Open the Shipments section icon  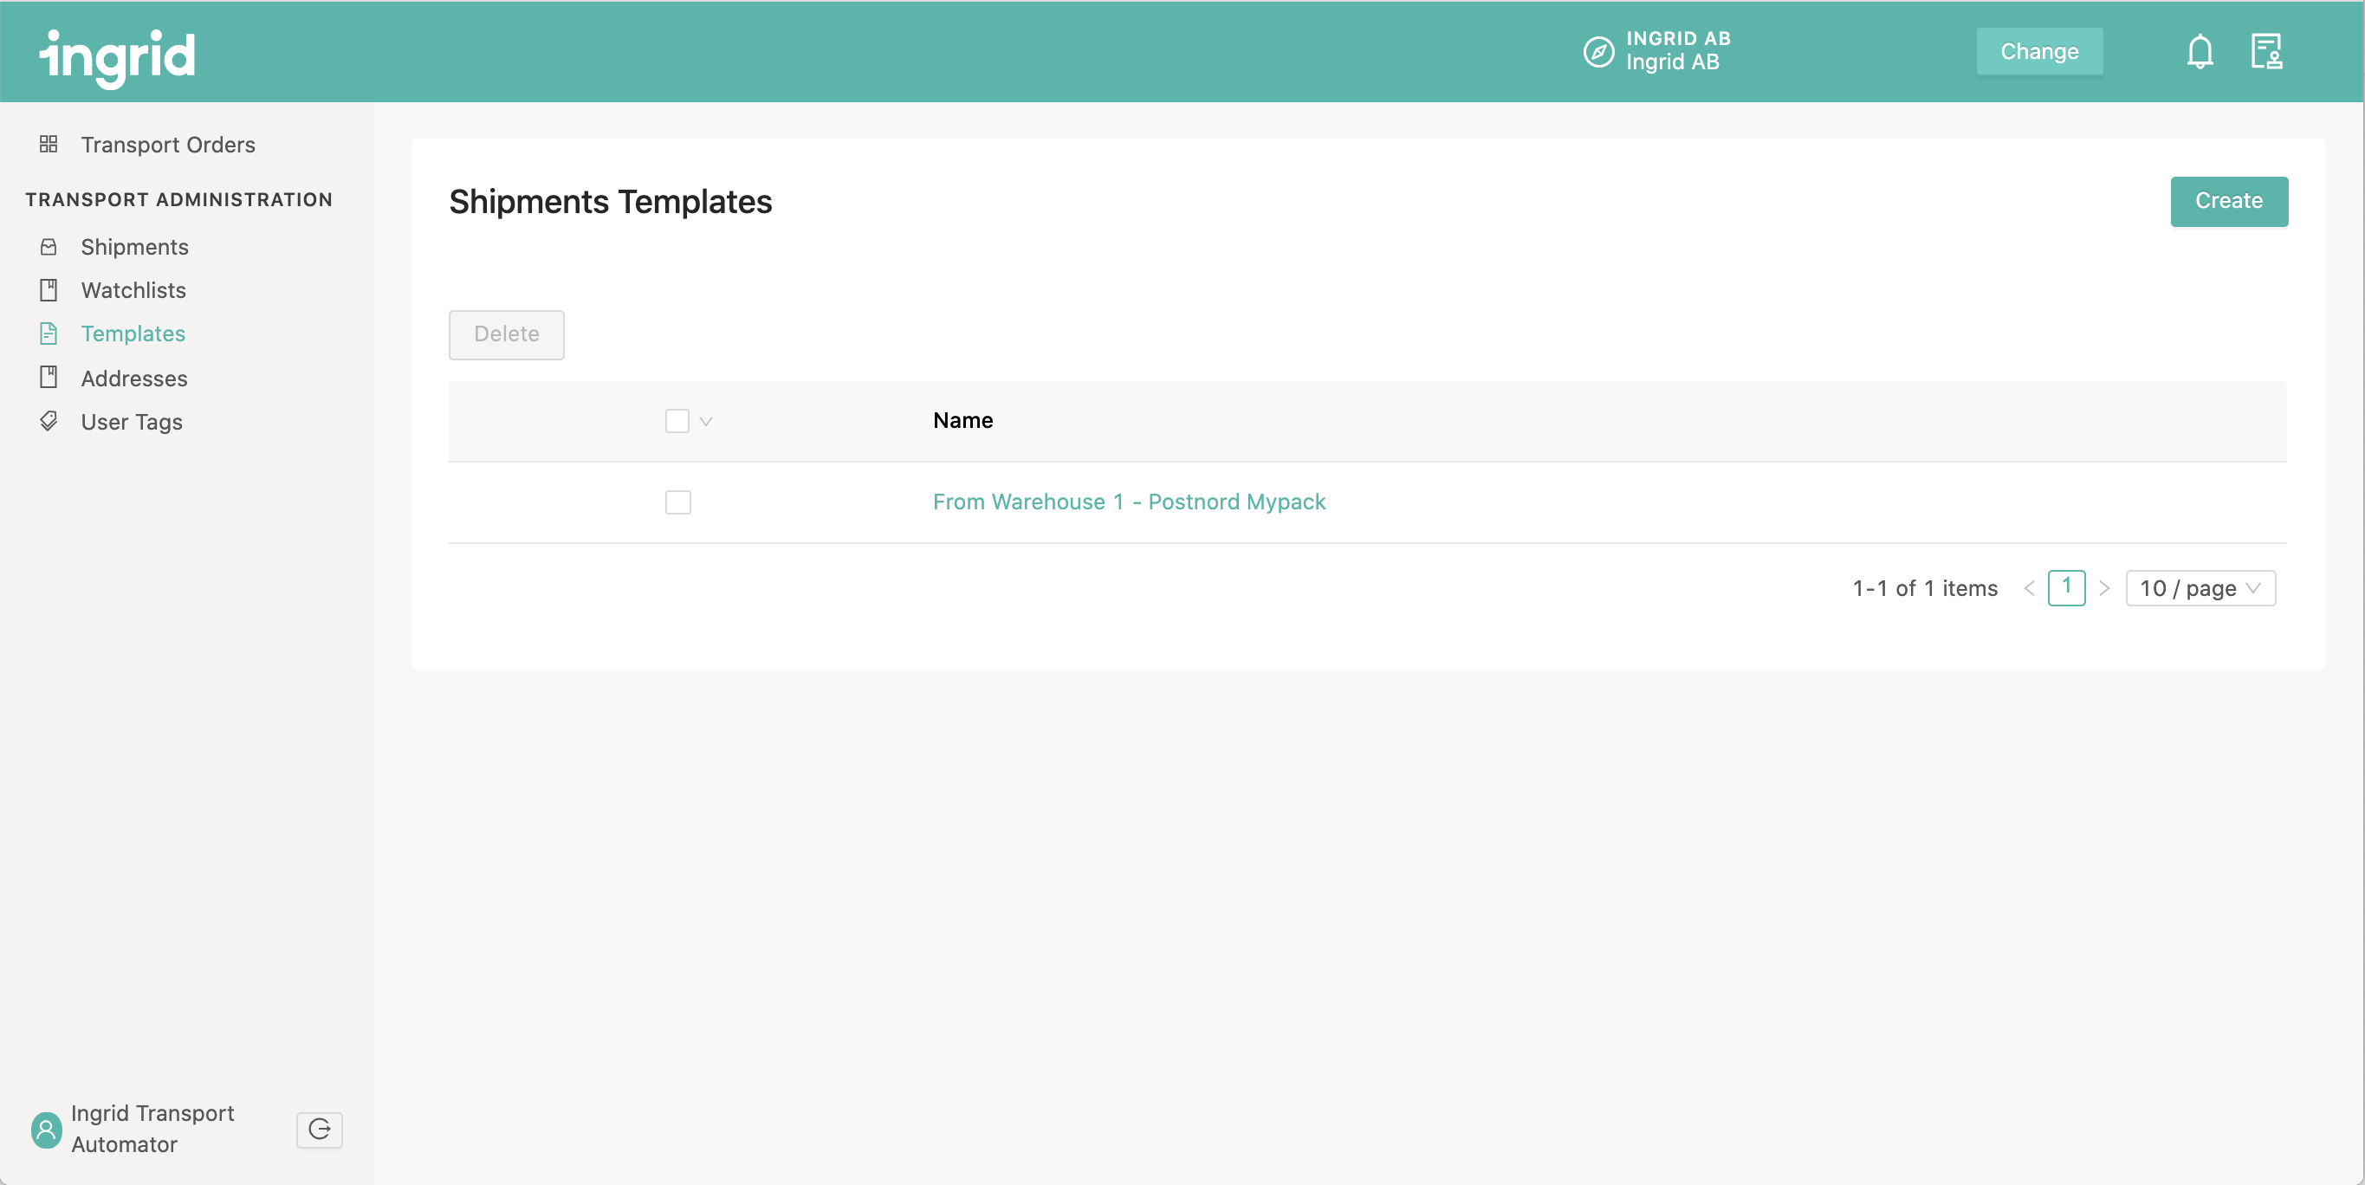tap(49, 246)
